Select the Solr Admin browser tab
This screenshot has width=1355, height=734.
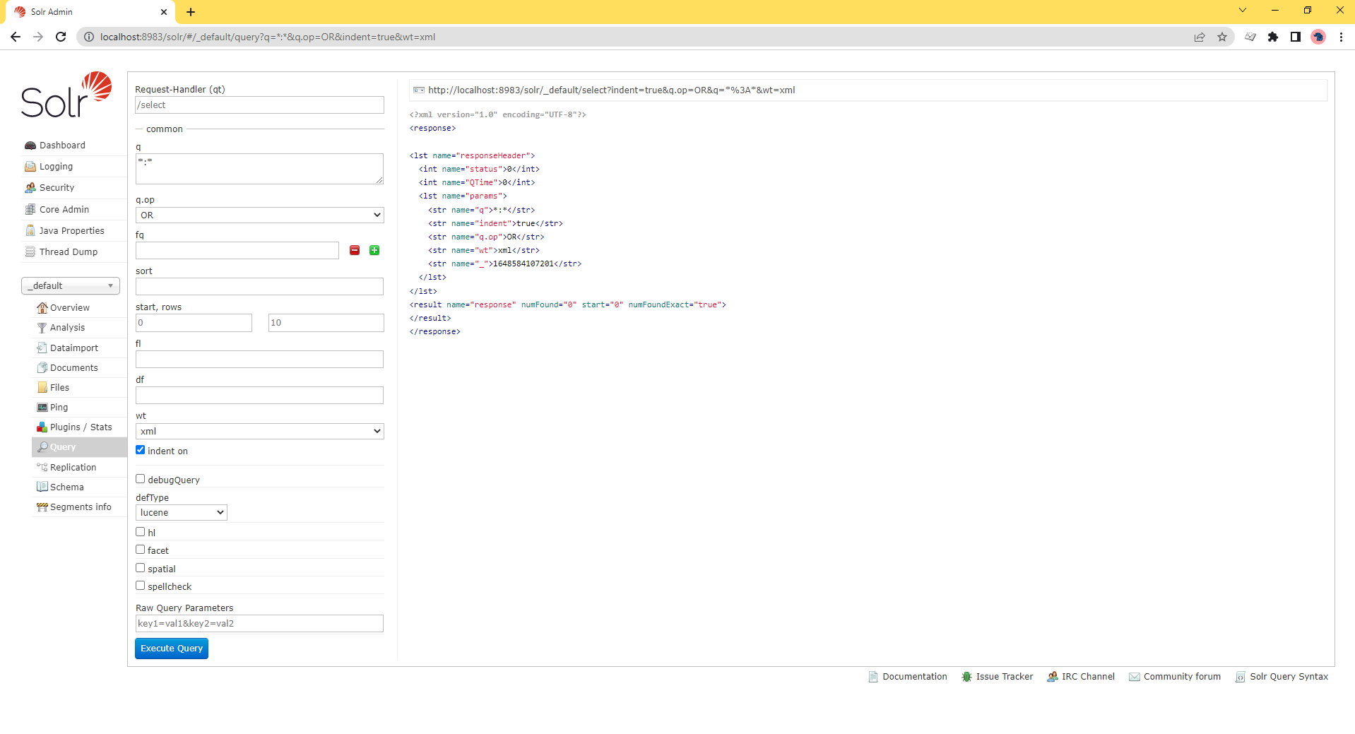[90, 12]
